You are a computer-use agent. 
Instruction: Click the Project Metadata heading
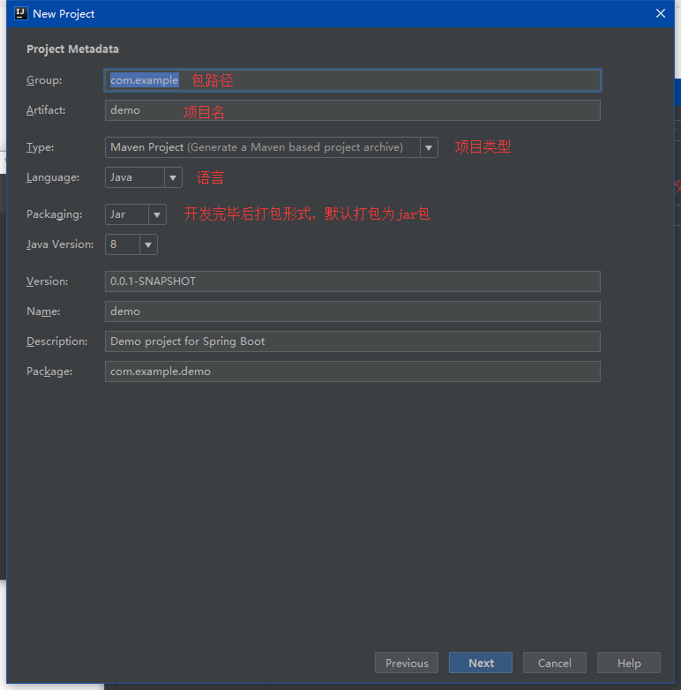pyautogui.click(x=72, y=49)
